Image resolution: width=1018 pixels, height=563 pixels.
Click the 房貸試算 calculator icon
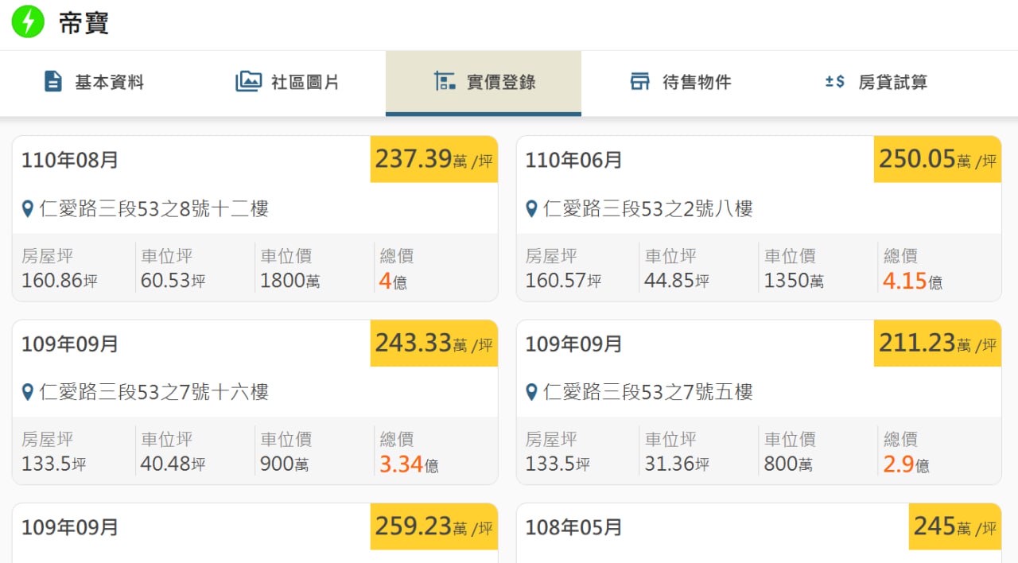(835, 81)
